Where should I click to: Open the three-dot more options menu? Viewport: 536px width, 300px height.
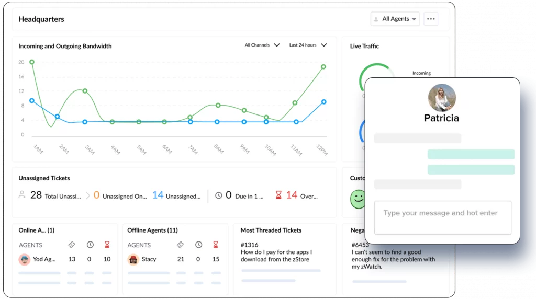point(430,19)
